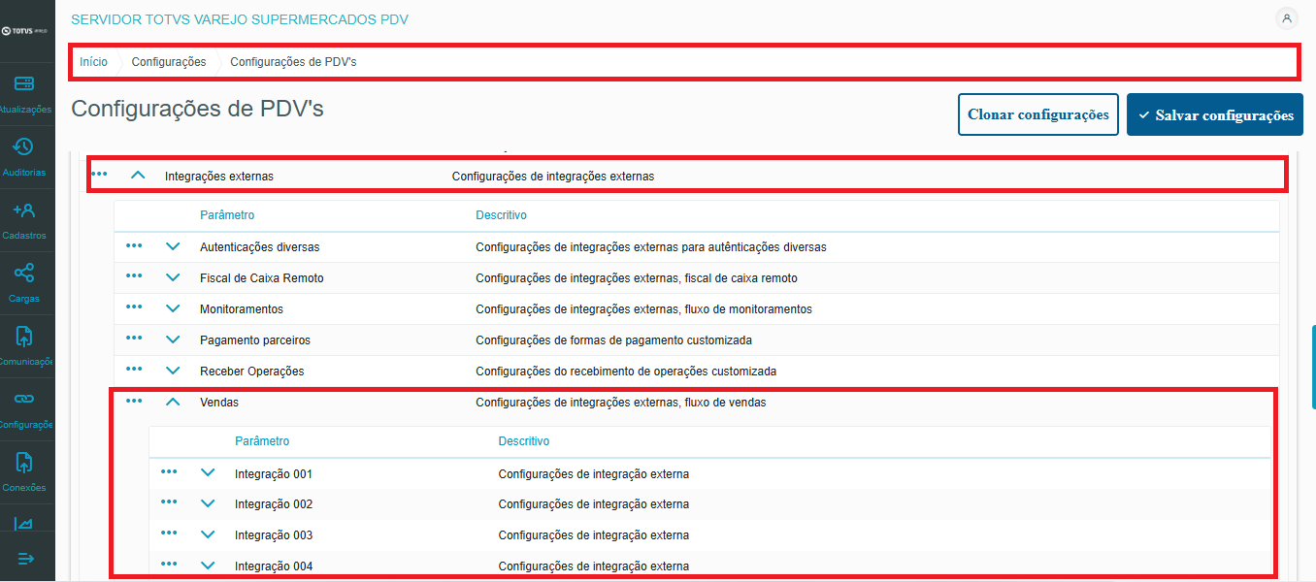The height and width of the screenshot is (582, 1316).
Task: Open options dots for Integração 001 row
Action: [169, 471]
